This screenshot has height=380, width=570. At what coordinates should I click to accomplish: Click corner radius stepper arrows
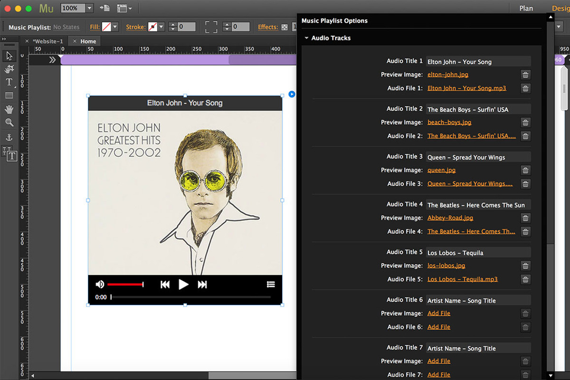[x=227, y=27]
